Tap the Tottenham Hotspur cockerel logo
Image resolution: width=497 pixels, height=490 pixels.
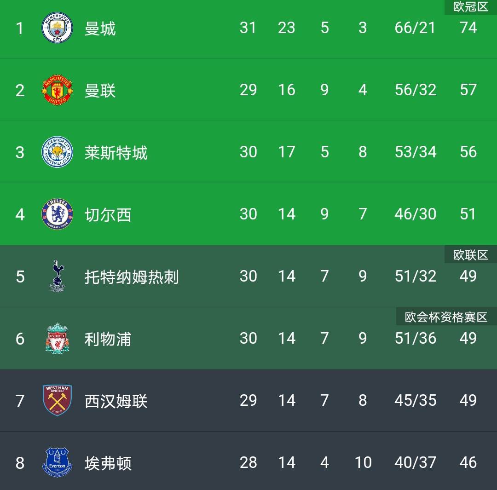[58, 277]
